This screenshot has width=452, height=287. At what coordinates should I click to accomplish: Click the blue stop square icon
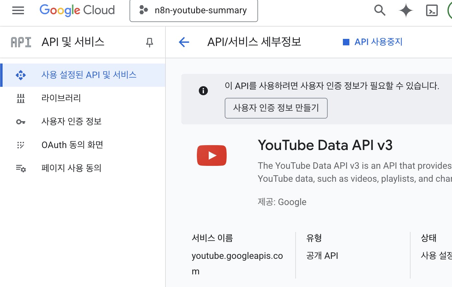[346, 42]
